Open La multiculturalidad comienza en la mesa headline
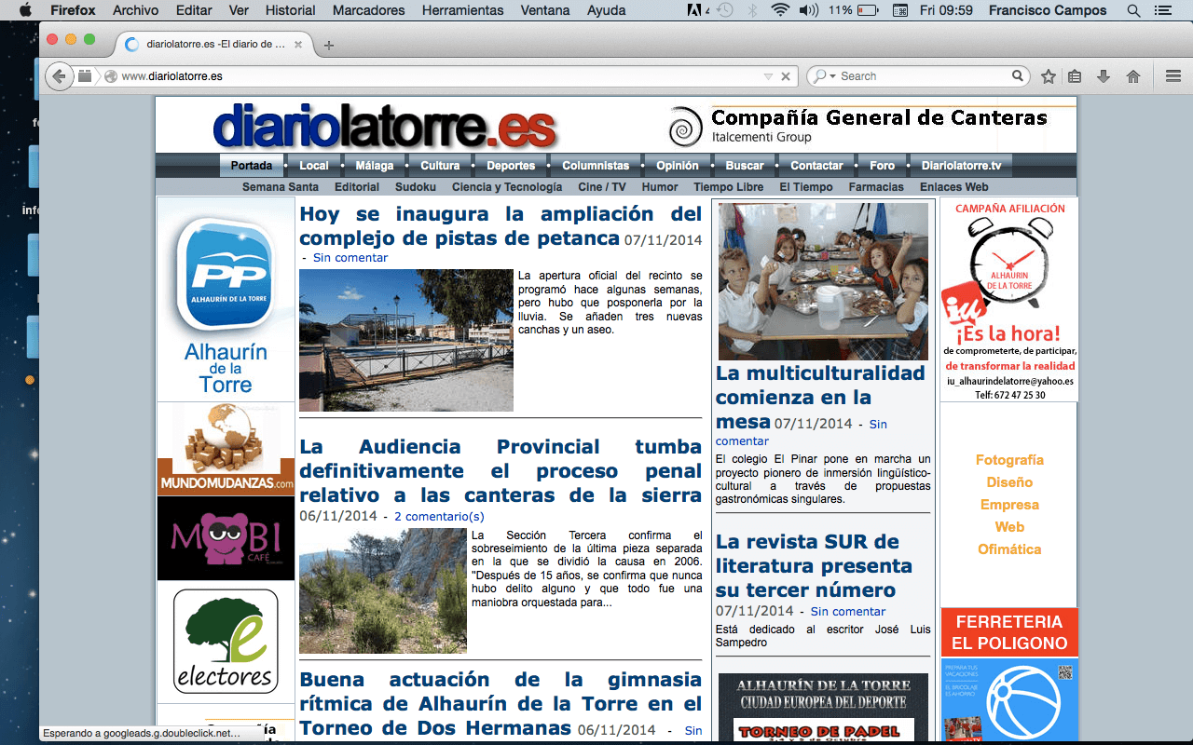The image size is (1193, 745). [x=820, y=398]
